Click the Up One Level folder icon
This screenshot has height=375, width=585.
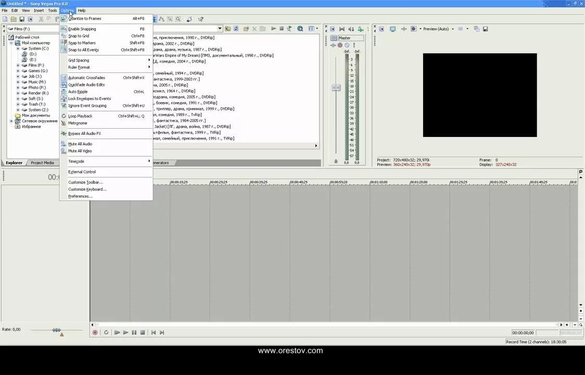point(227,29)
